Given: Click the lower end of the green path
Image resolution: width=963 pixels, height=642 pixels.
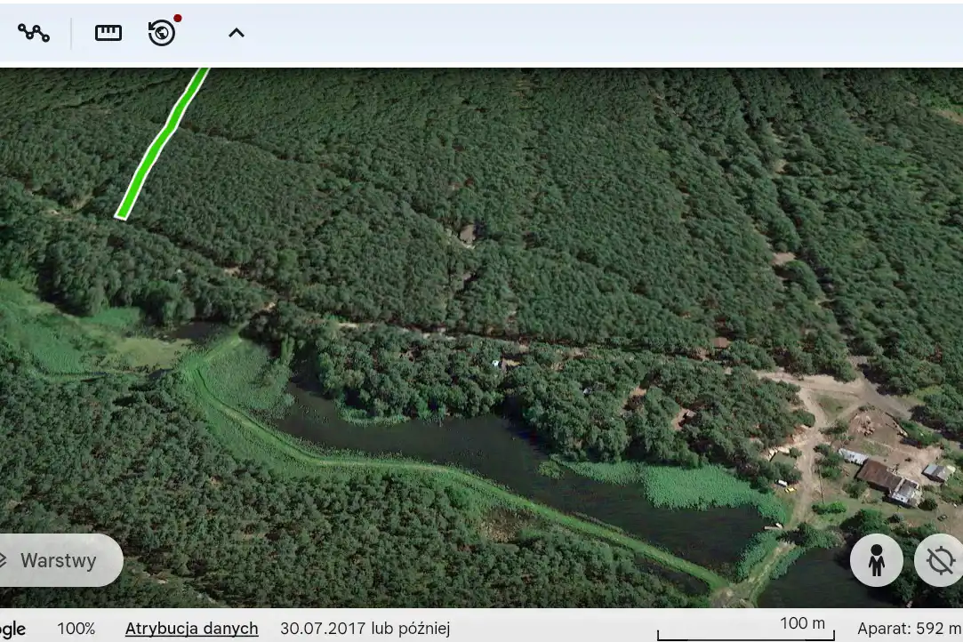Looking at the screenshot, I should tap(122, 213).
